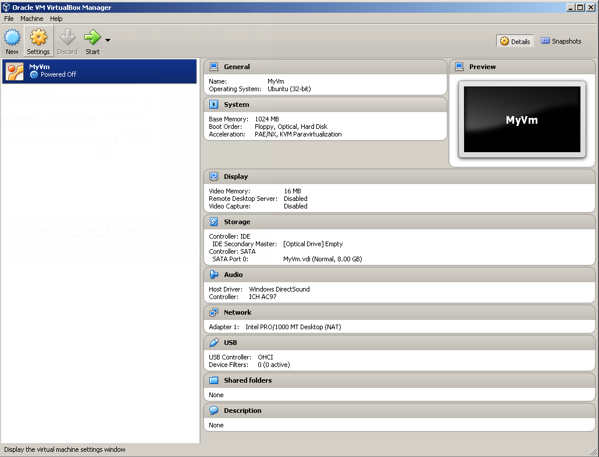Viewport: 599px width, 457px height.
Task: Click the Details gear icon
Action: click(505, 41)
